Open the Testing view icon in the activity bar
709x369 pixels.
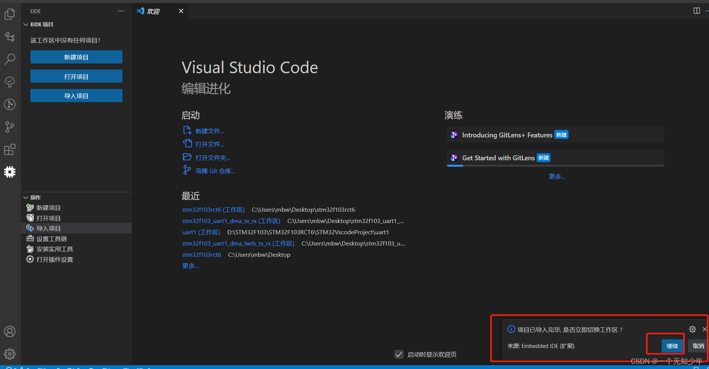click(10, 81)
